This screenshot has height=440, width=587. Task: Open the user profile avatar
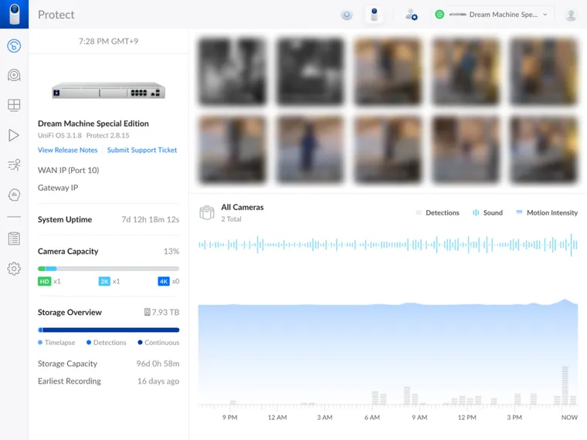click(571, 15)
